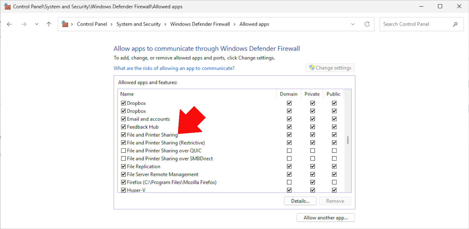Open risks of allowing an app link
The height and width of the screenshot is (229, 469).
pyautogui.click(x=174, y=68)
